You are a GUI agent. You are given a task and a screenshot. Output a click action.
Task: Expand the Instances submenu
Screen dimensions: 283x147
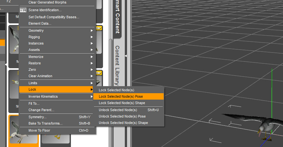tap(57, 44)
